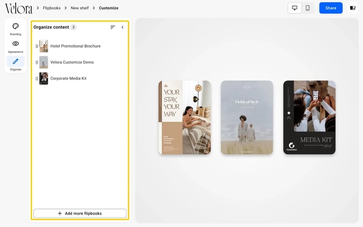Click the Organize content heading
This screenshot has height=227, width=363.
click(51, 27)
